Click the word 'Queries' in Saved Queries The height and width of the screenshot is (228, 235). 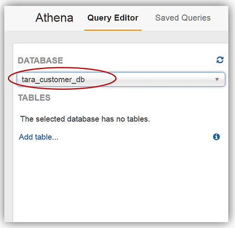click(196, 18)
